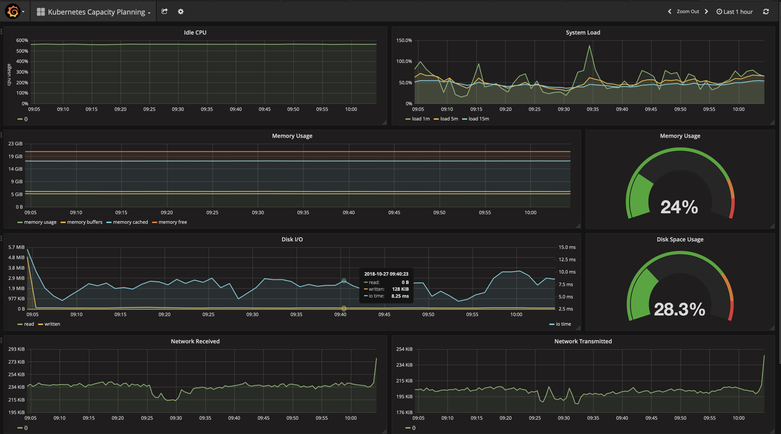Toggle the memory buffers legend series
781x434 pixels.
click(x=84, y=222)
